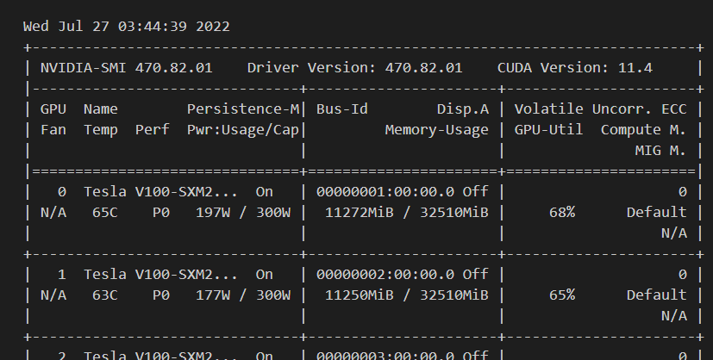Click memory usage 11272MiB / 32510MiB

[x=407, y=213]
